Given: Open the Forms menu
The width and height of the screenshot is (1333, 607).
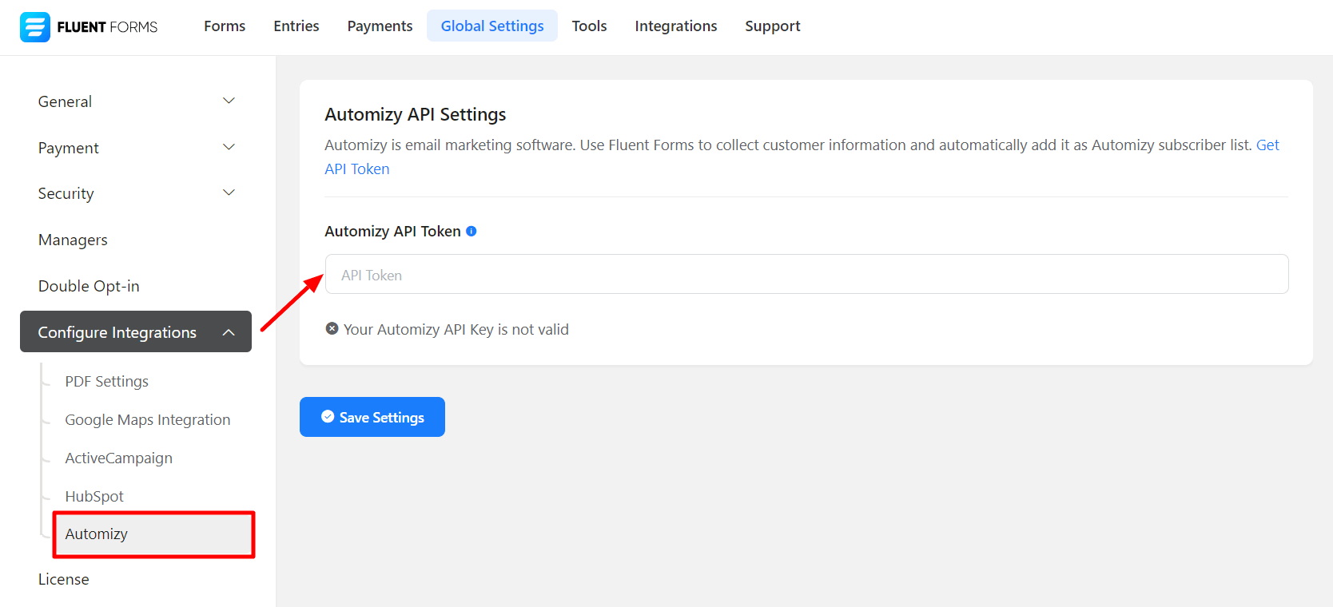Looking at the screenshot, I should [225, 26].
